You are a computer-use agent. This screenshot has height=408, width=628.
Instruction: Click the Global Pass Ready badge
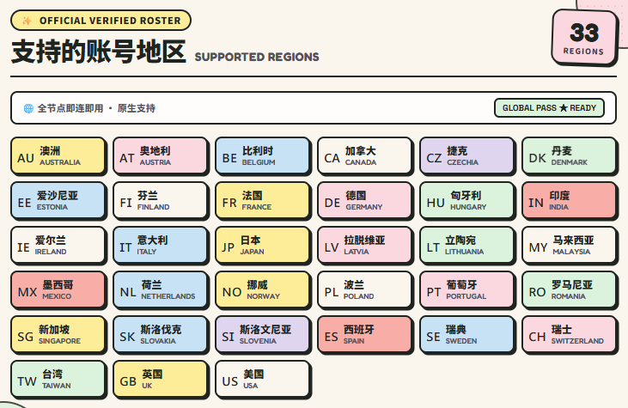click(x=549, y=108)
